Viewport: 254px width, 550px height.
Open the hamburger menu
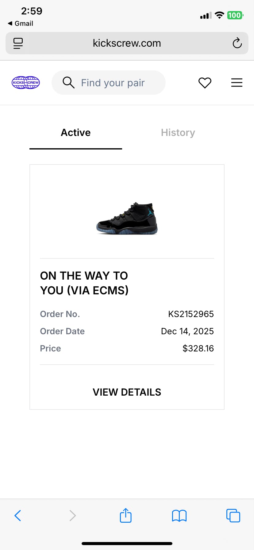click(x=237, y=83)
